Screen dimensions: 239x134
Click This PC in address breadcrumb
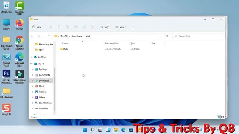(64, 36)
